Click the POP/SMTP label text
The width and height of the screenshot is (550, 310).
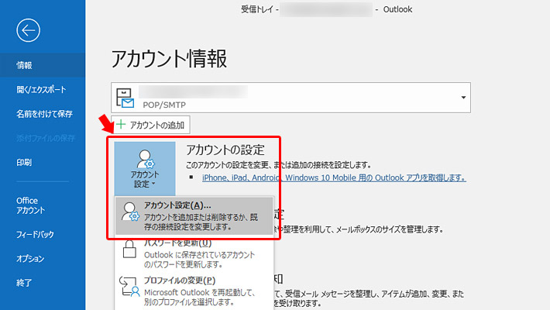[x=164, y=105]
